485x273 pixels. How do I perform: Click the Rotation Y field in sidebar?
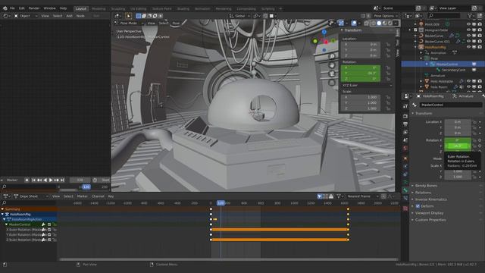click(x=361, y=74)
